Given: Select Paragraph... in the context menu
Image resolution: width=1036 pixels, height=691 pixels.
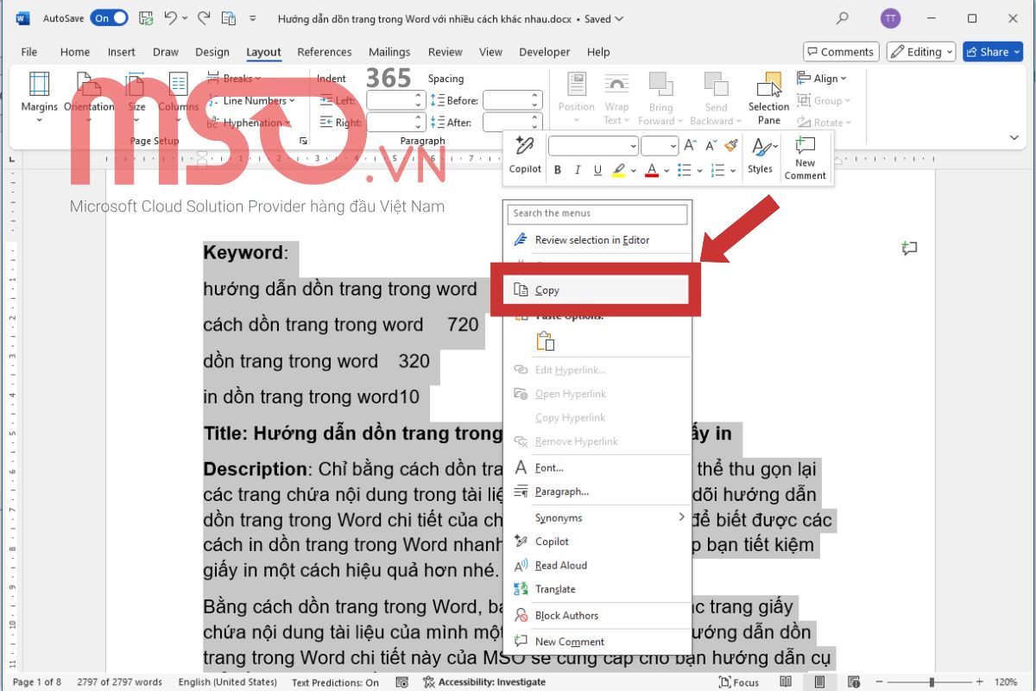Looking at the screenshot, I should pyautogui.click(x=597, y=491).
